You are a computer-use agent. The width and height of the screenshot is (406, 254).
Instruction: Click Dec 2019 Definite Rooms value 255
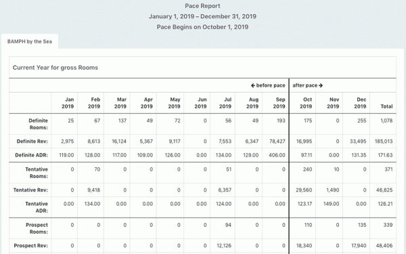tap(362, 121)
